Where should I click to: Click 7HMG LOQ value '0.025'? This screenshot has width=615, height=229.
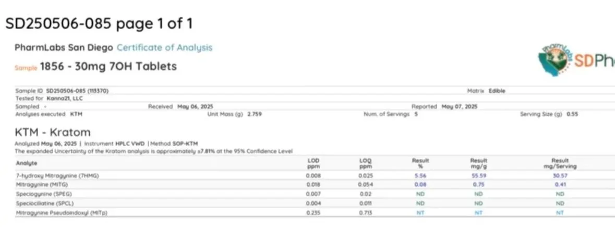pos(366,176)
